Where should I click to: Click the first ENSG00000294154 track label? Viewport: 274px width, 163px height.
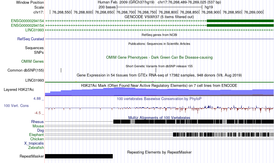[x=27, y=21]
